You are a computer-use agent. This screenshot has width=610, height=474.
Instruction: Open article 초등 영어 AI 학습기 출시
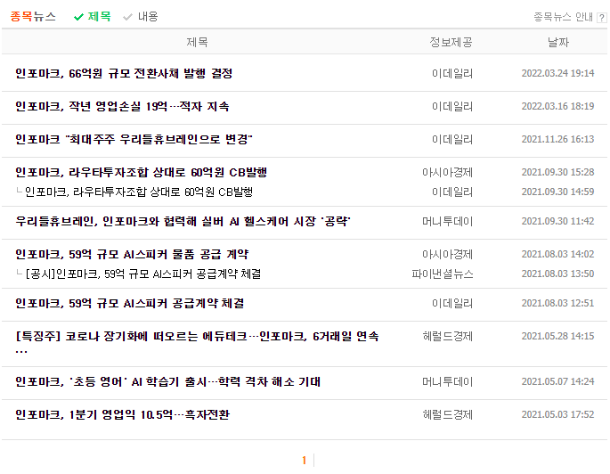tap(167, 381)
